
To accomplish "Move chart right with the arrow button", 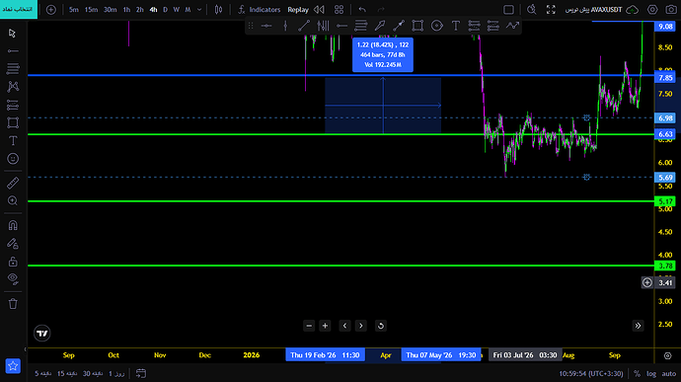I will [361, 326].
